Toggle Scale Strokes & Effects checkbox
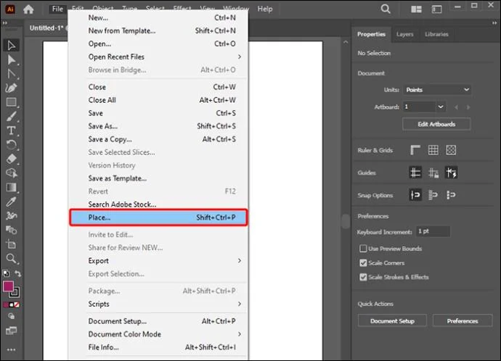 click(363, 277)
